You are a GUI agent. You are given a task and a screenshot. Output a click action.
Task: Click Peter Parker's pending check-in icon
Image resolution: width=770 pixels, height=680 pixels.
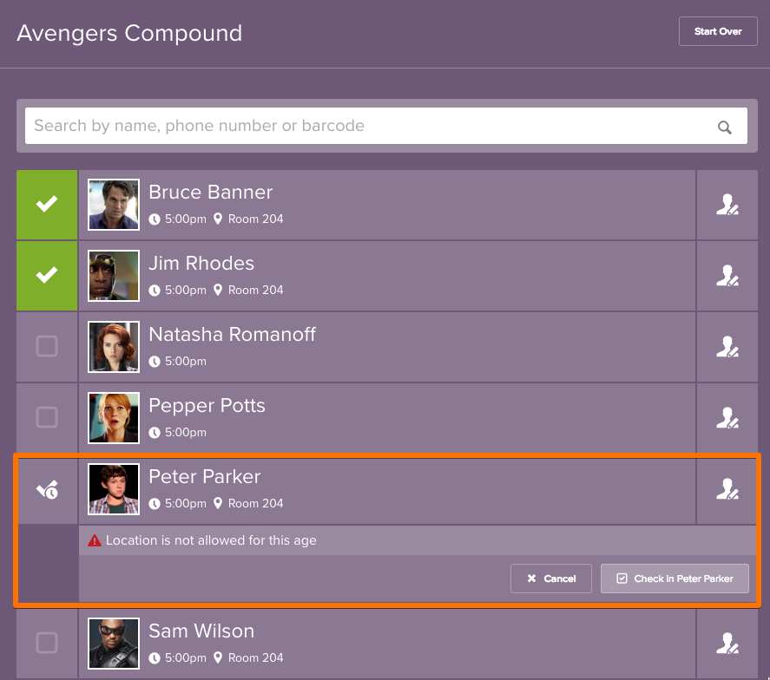pyautogui.click(x=47, y=490)
